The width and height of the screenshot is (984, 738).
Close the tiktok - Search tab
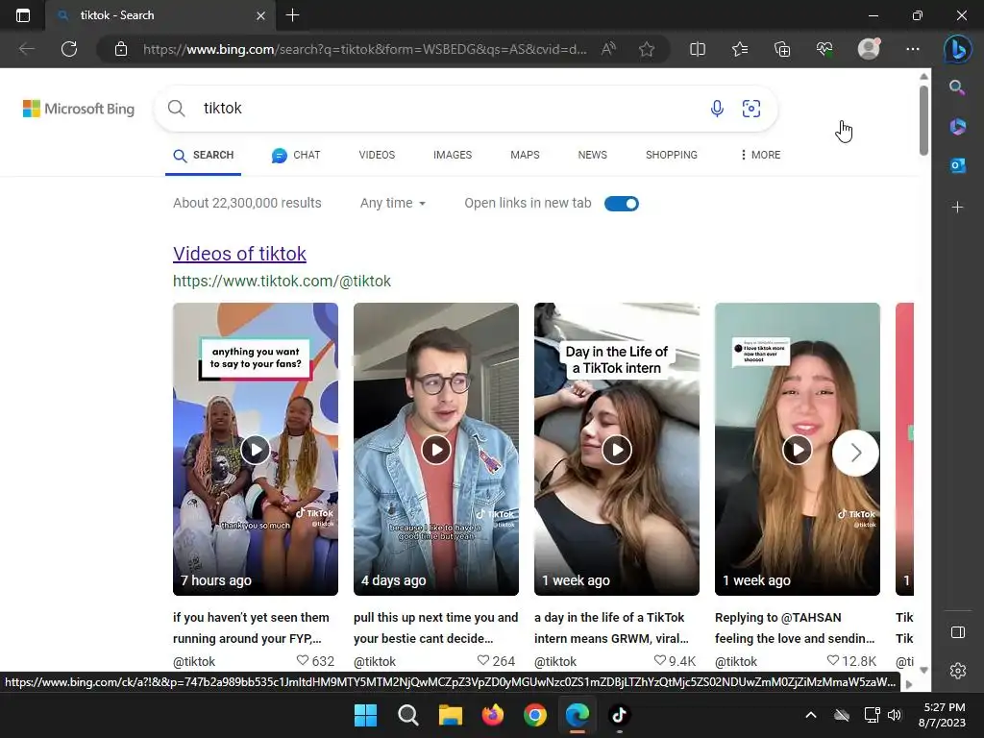point(260,15)
